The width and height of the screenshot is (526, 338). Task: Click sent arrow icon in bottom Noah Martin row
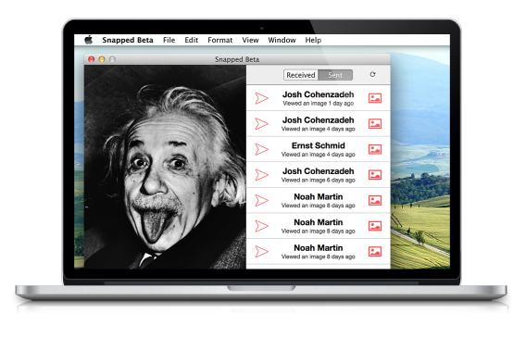262,252
